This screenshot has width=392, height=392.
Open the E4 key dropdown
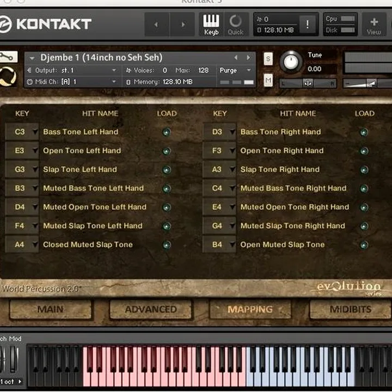[x=219, y=207]
